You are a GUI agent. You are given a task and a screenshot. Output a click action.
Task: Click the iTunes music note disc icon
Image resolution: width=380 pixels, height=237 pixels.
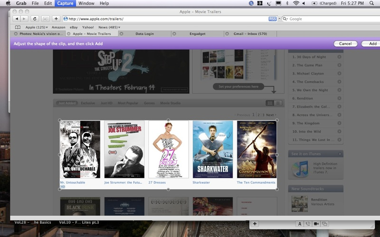click(300, 169)
